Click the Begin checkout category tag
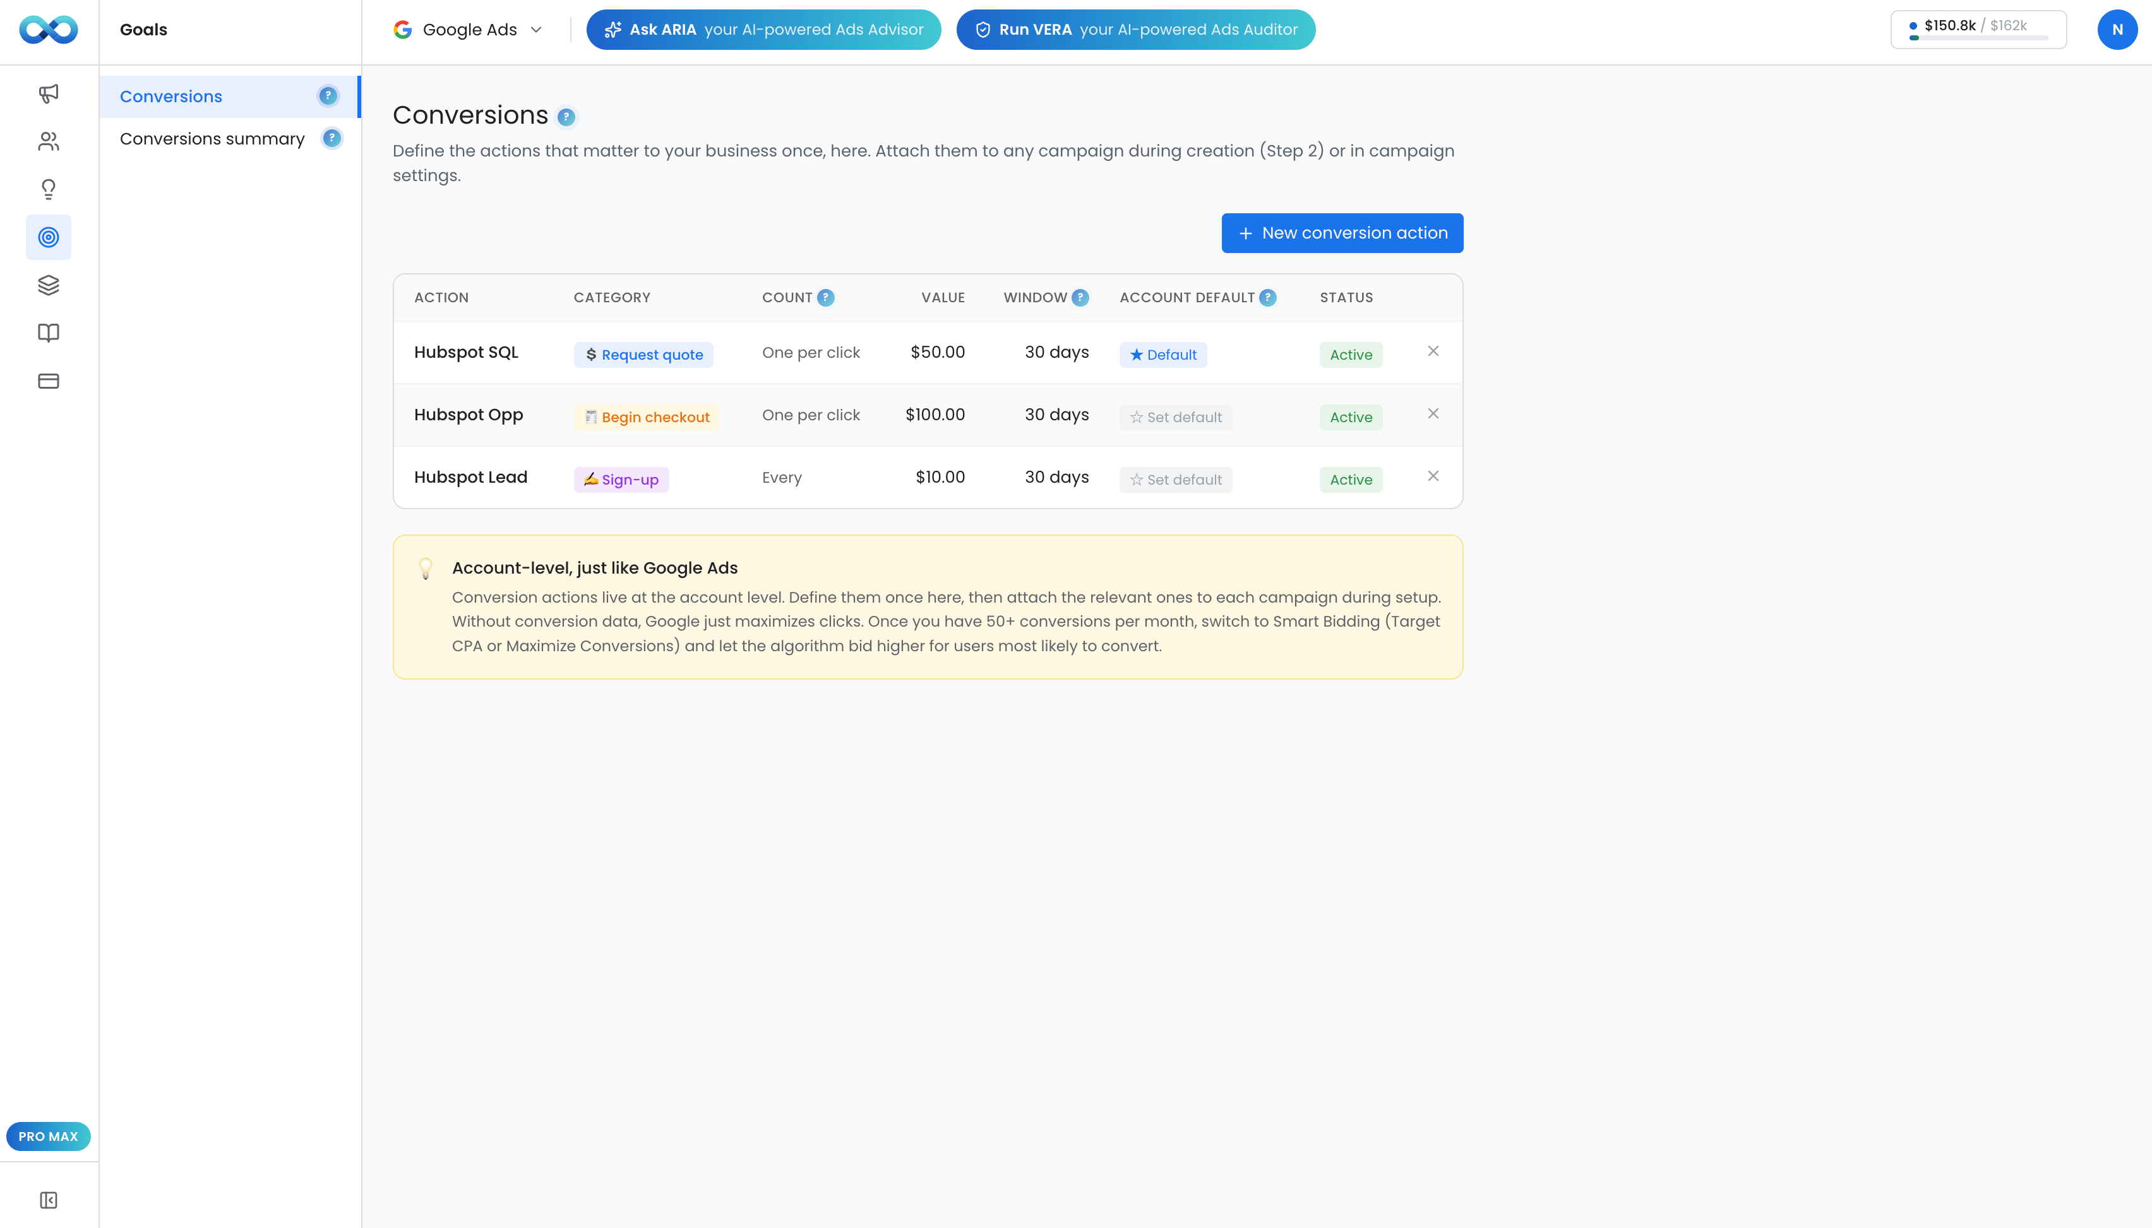The height and width of the screenshot is (1228, 2152). tap(647, 418)
